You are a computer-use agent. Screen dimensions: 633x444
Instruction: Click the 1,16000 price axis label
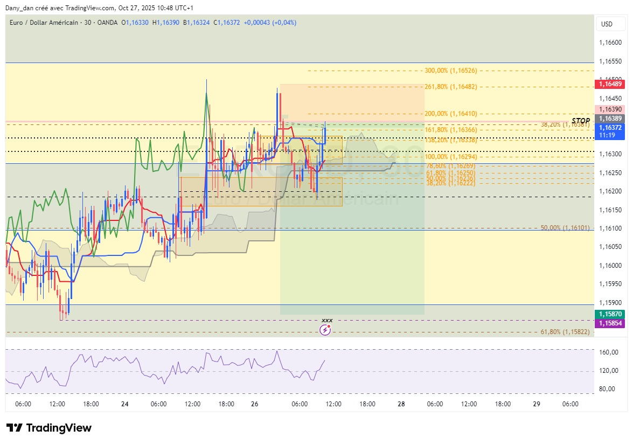coord(610,266)
